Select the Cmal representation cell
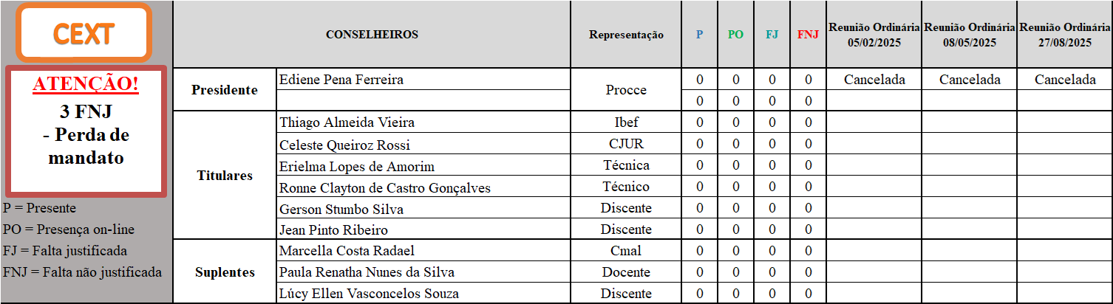 click(626, 251)
